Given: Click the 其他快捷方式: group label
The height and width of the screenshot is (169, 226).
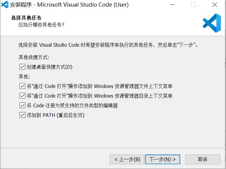Looking at the screenshot, I should (34, 57).
